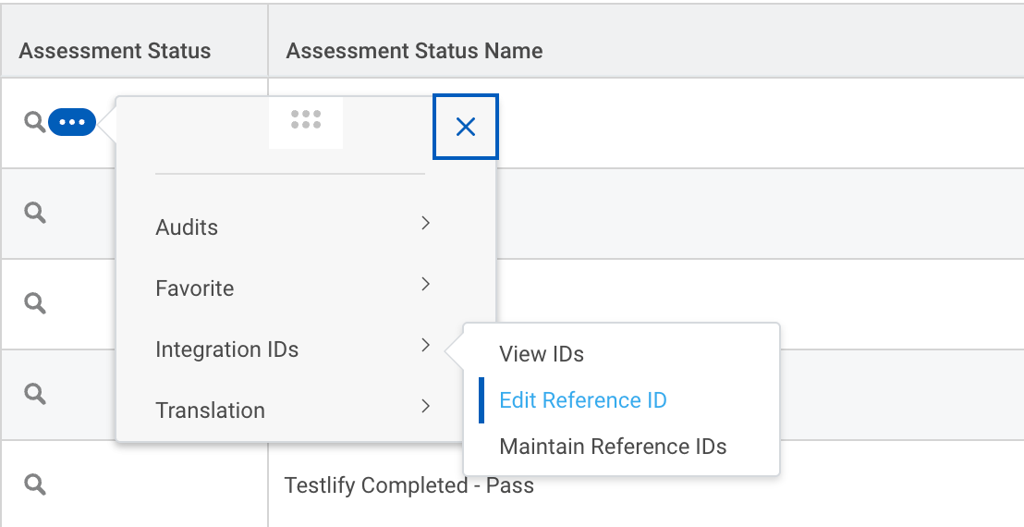Click the magnifier icon in the fourth row
This screenshot has width=1024, height=527.
pyautogui.click(x=35, y=394)
